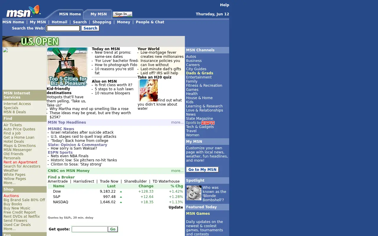Open the Ameritrade broker link

58,181
